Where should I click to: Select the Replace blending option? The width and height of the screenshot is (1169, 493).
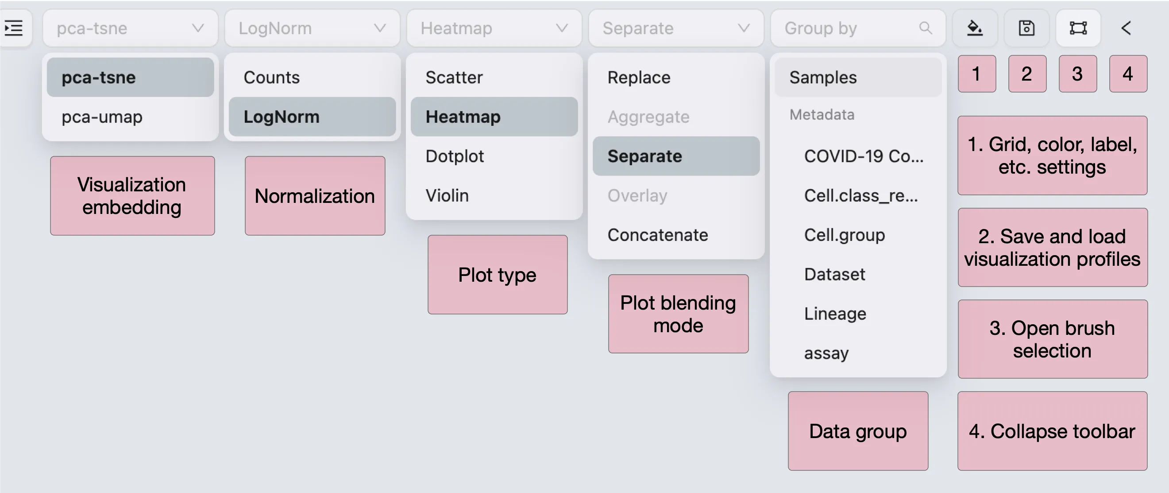click(639, 78)
